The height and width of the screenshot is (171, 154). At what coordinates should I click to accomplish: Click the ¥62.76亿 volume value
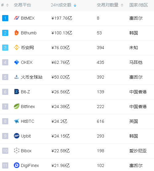tap(61, 62)
